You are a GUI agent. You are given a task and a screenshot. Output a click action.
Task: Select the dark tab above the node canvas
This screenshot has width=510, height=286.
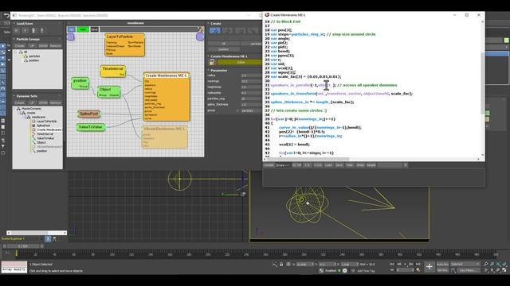click(94, 29)
